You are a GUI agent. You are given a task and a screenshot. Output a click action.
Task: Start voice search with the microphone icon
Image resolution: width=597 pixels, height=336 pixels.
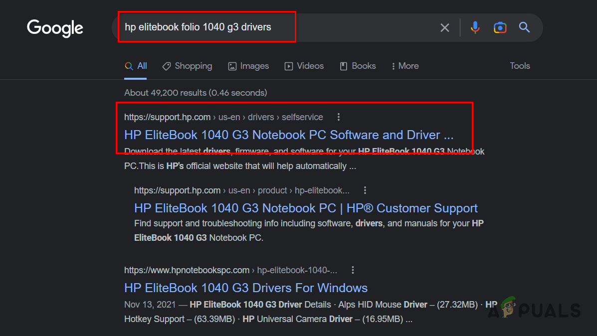click(475, 27)
